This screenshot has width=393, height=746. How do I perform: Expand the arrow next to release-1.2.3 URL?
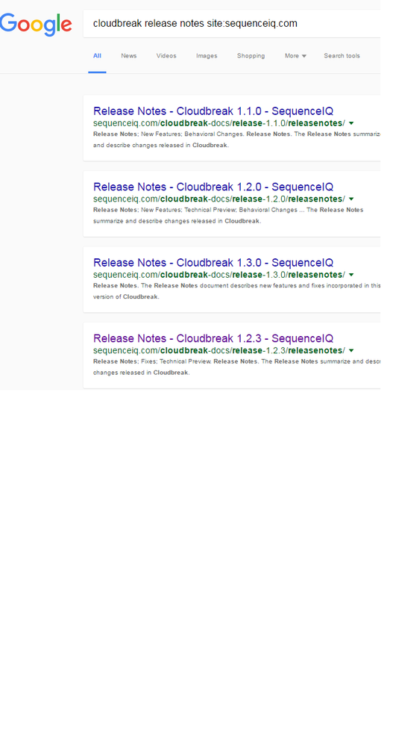(x=351, y=351)
